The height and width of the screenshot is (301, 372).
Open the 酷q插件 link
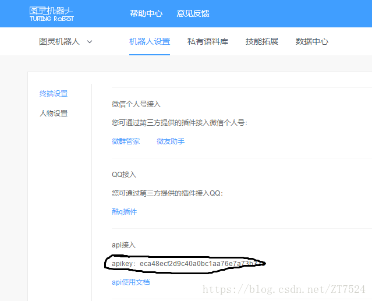(x=125, y=211)
